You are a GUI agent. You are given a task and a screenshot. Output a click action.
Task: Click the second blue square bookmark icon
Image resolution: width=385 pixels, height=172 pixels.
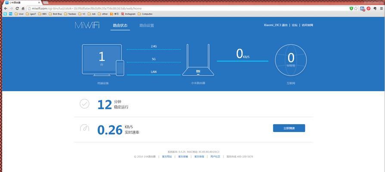coord(11,14)
